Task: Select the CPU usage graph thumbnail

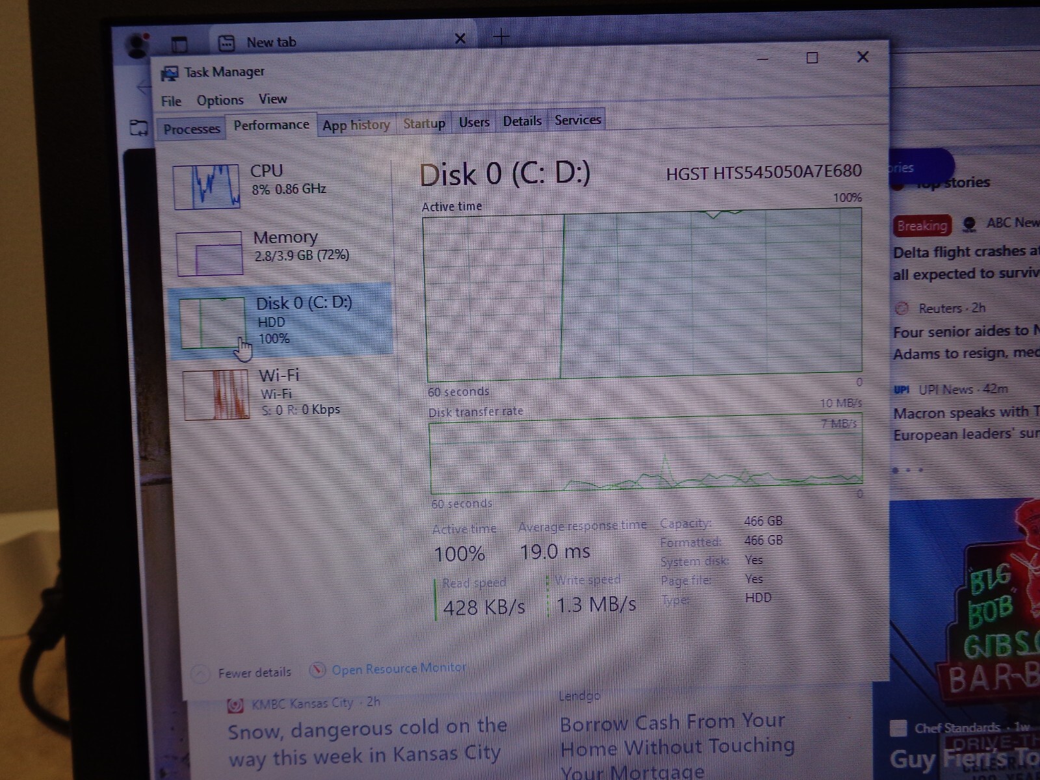Action: 207,187
